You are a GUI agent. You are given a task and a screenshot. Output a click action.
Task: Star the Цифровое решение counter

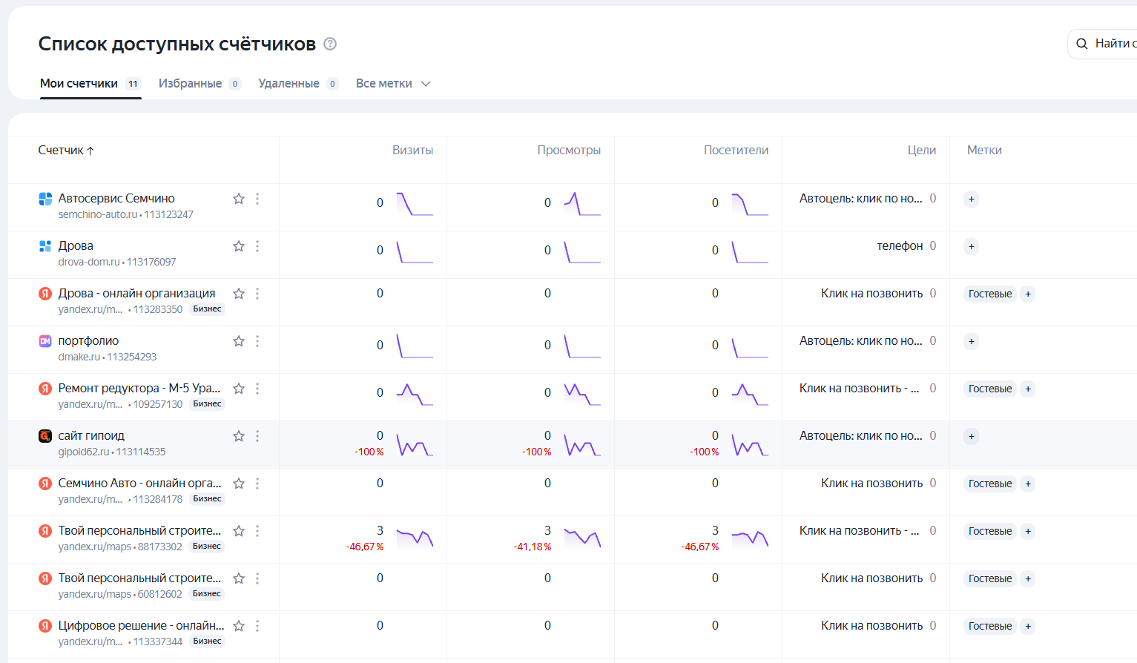pos(239,626)
